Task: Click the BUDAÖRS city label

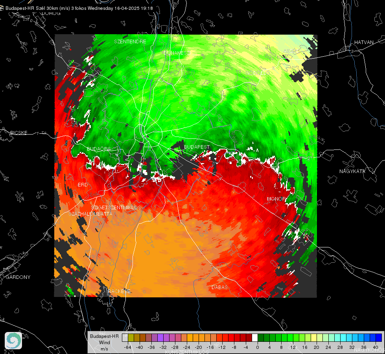Action: [x=99, y=149]
